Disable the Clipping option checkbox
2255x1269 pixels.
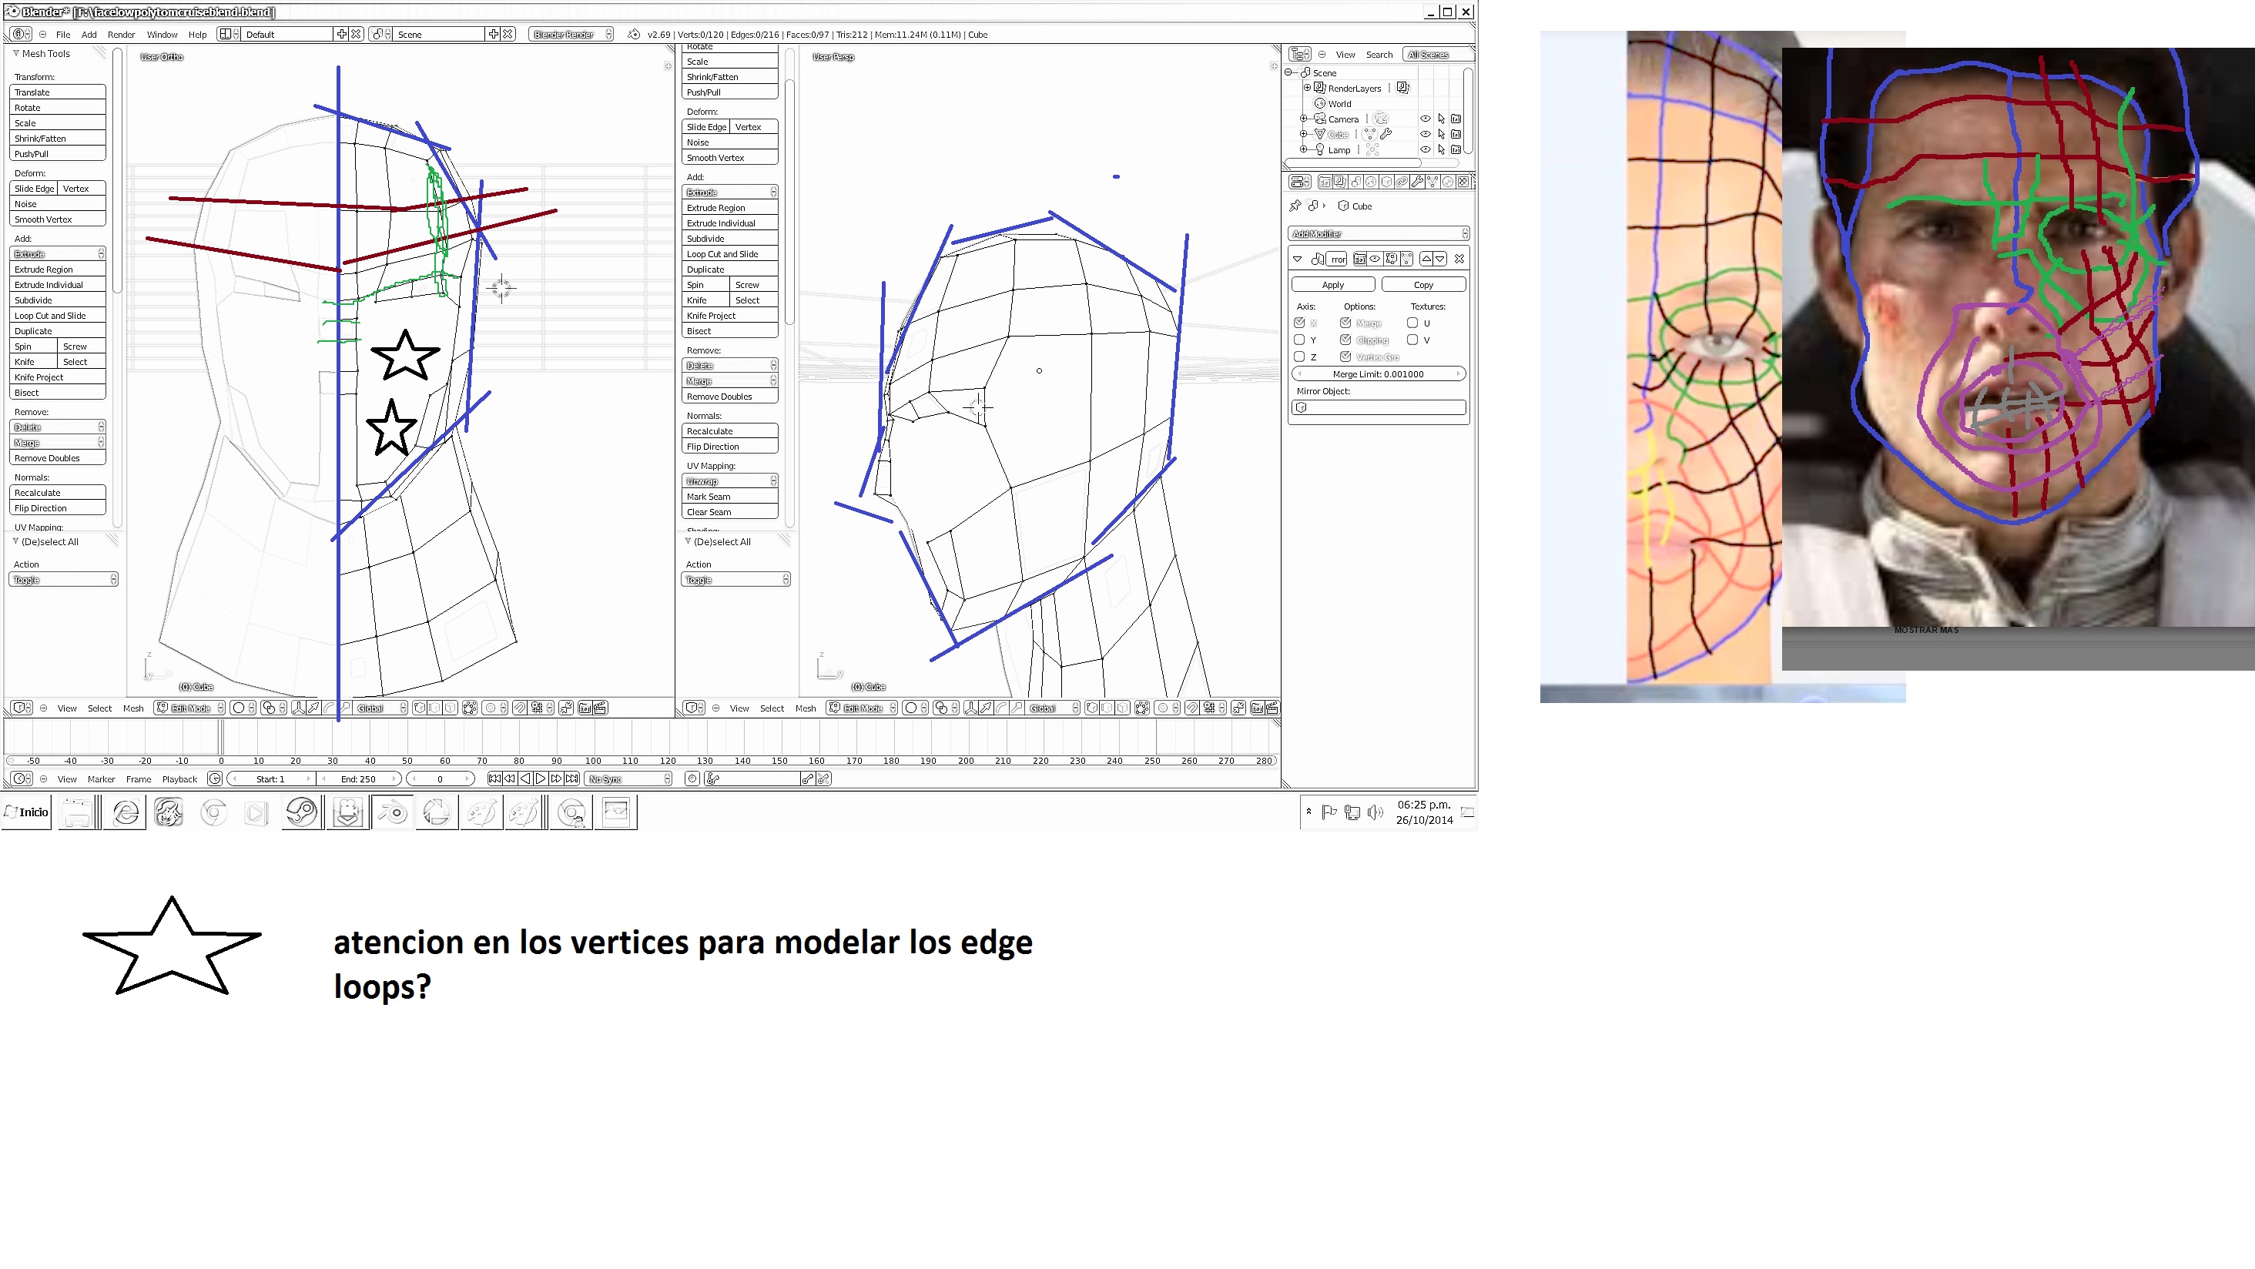[1345, 340]
